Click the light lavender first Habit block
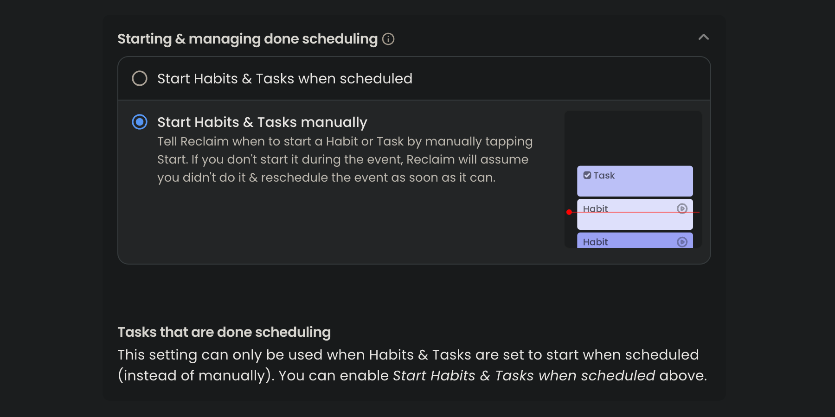 [x=635, y=215]
